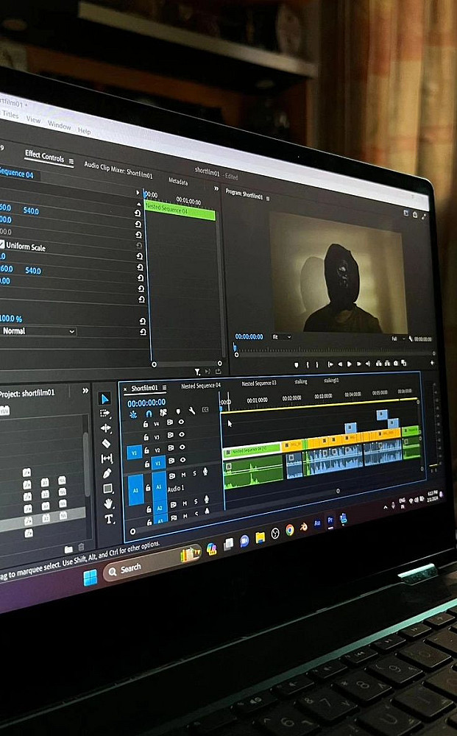Open the Normal blend mode dropdown
This screenshot has width=457, height=736.
(x=38, y=331)
